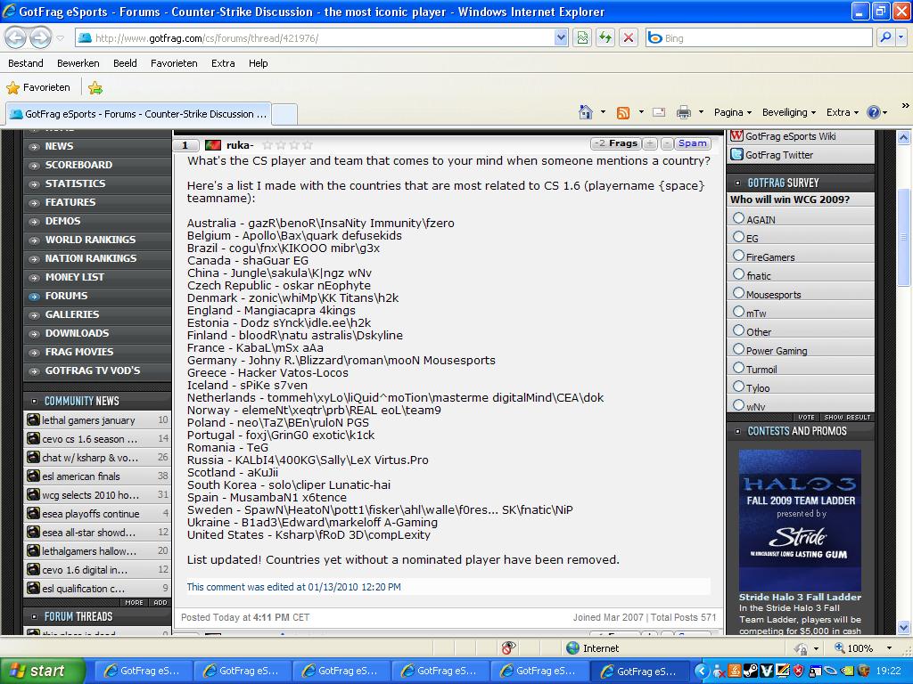
Task: Go back using the browser Back arrow
Action: coord(16,38)
